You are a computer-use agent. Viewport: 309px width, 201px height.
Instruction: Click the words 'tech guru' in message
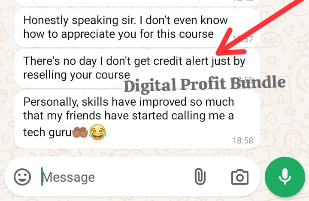click(47, 132)
